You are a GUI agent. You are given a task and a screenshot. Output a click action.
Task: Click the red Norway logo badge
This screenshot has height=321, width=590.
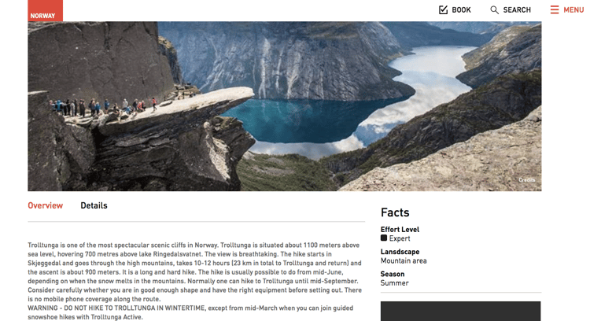45,10
